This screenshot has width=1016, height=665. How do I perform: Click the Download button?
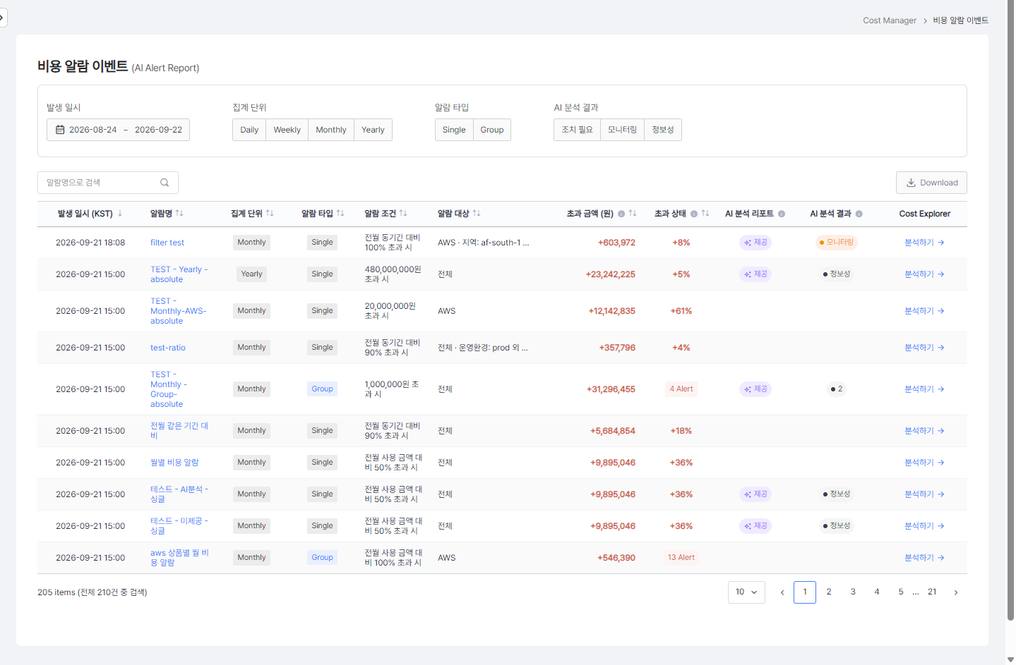point(932,183)
